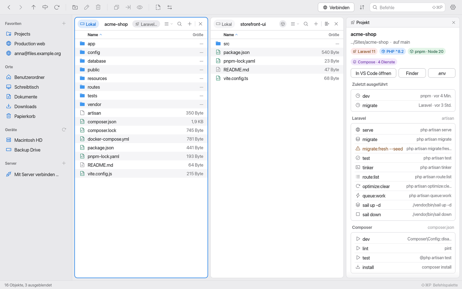Toggle the Quick Look eye preview
Viewport: 462px width, 289px height.
tap(140, 7)
